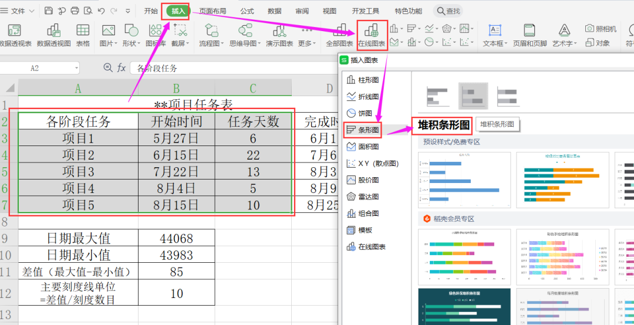Insert a PivotChart (数据透视图)

53,36
